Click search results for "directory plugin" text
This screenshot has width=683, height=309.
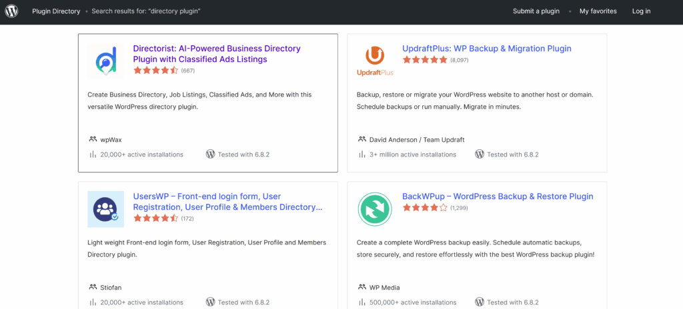[146, 11]
